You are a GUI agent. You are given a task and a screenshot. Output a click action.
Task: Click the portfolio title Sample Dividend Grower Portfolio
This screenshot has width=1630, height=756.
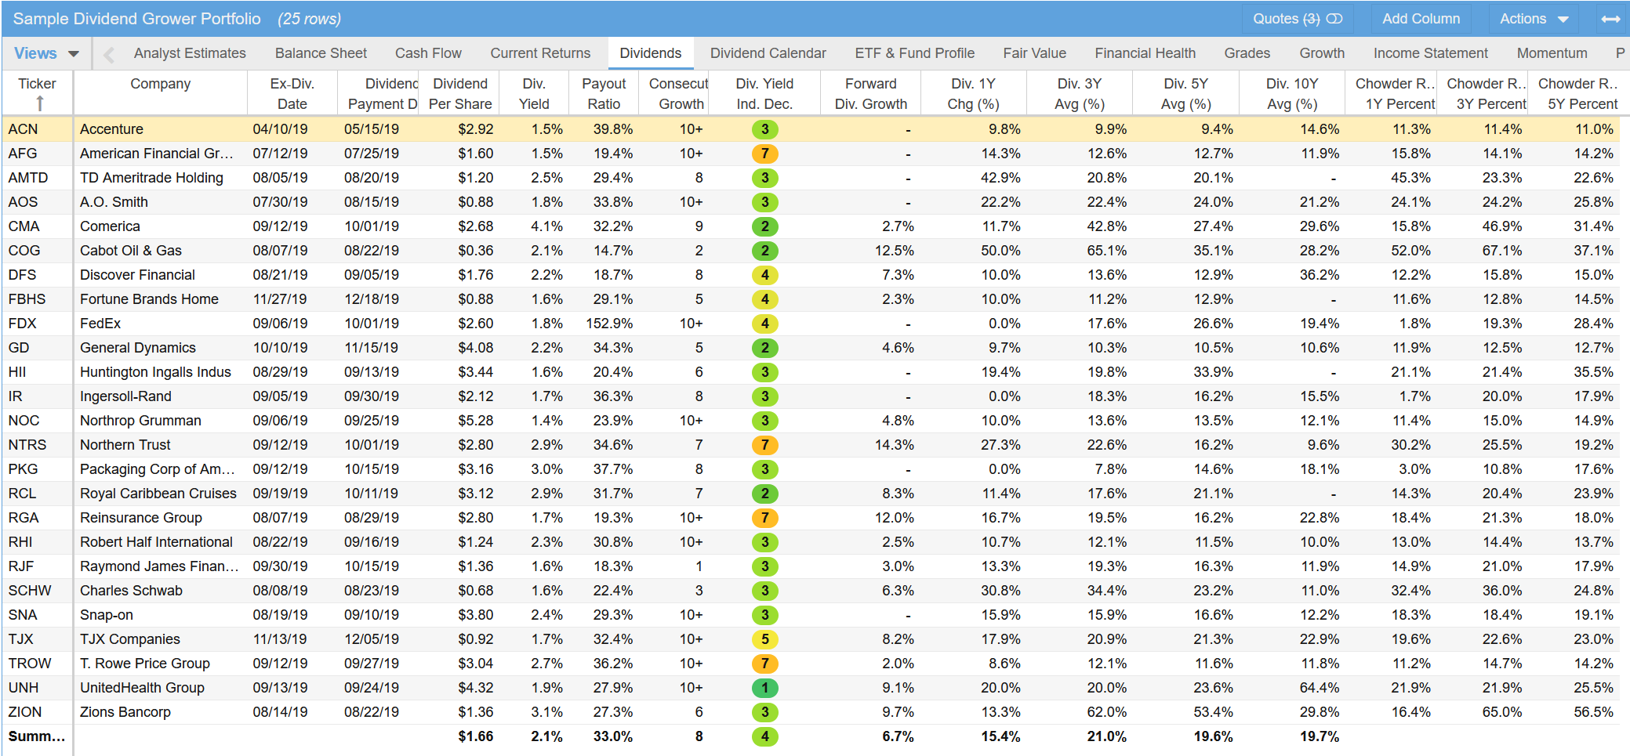tap(136, 19)
